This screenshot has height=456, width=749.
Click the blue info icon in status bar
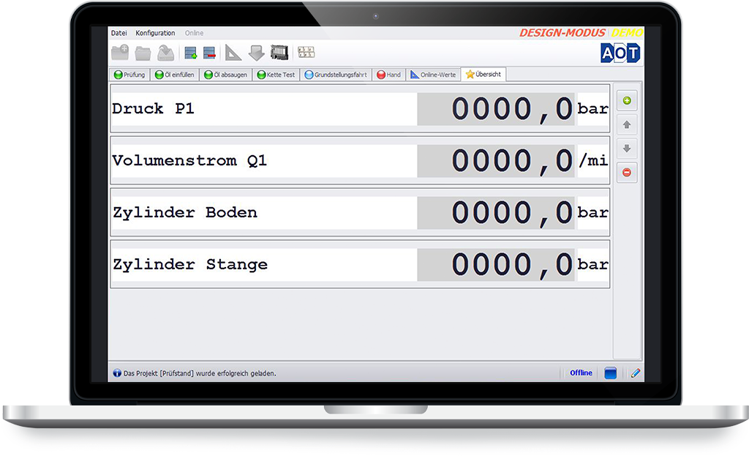pyautogui.click(x=117, y=373)
